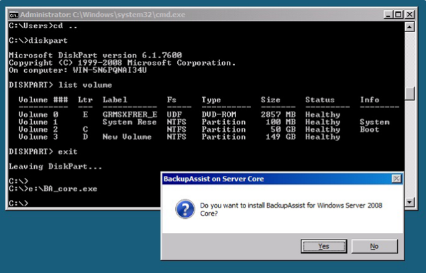Click 'Volume 1' in the list
Viewport: 426px width, 273px height.
[x=38, y=122]
